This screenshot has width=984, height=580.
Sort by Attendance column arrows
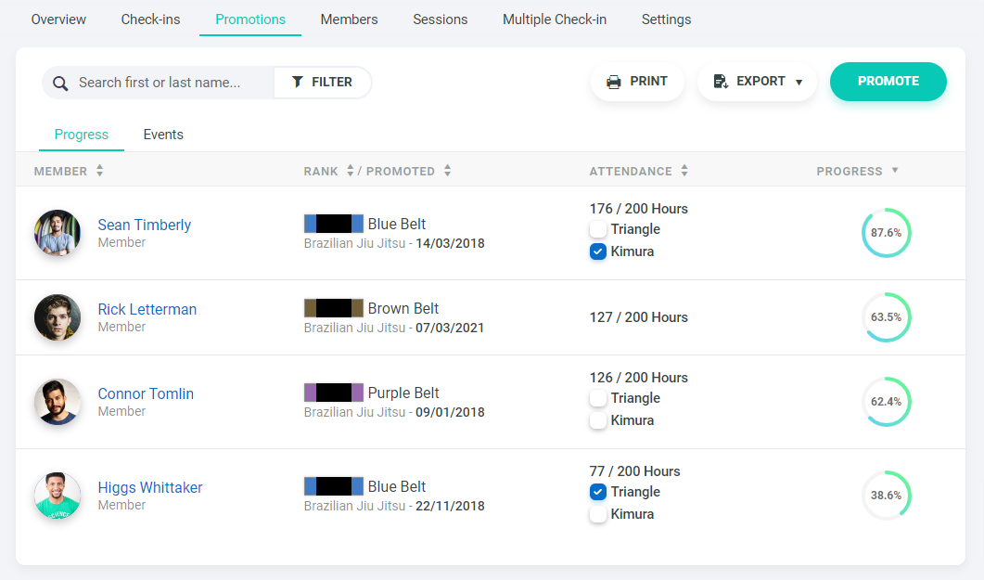(684, 171)
